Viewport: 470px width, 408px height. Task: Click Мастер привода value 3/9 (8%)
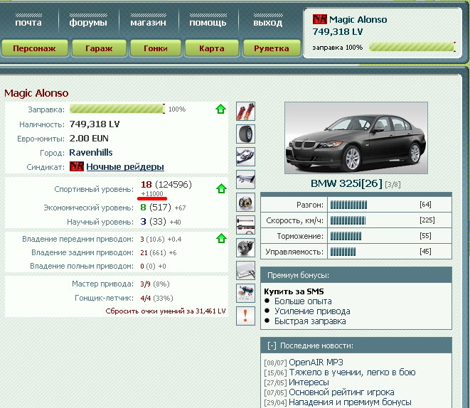pos(155,284)
